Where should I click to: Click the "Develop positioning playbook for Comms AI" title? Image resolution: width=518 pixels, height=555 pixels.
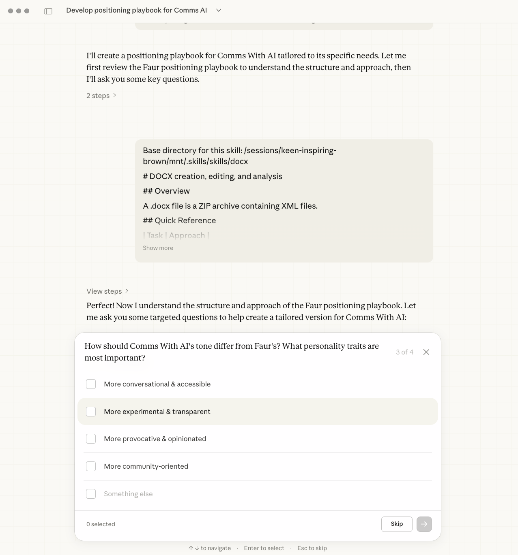[136, 11]
